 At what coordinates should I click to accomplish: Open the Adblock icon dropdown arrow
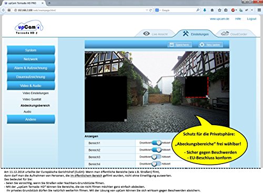(236, 10)
